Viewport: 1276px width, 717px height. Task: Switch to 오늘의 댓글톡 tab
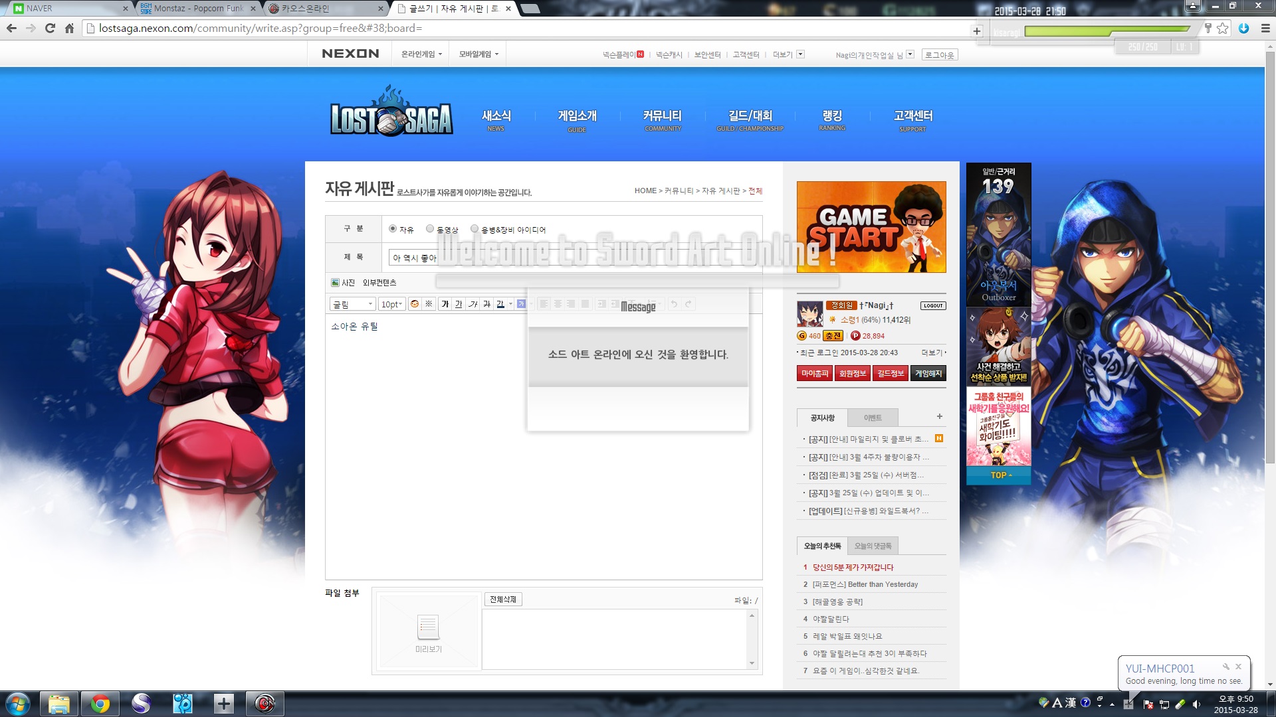(x=873, y=546)
